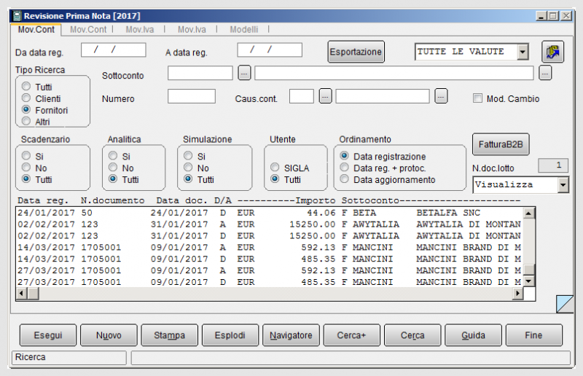Select Si under Scadenzario
This screenshot has height=376, width=583.
coord(26,155)
